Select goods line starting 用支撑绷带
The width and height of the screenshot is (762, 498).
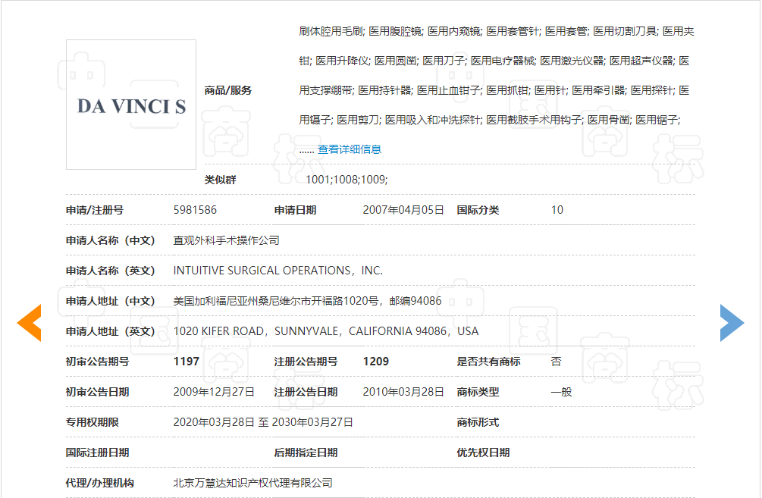[x=494, y=90]
